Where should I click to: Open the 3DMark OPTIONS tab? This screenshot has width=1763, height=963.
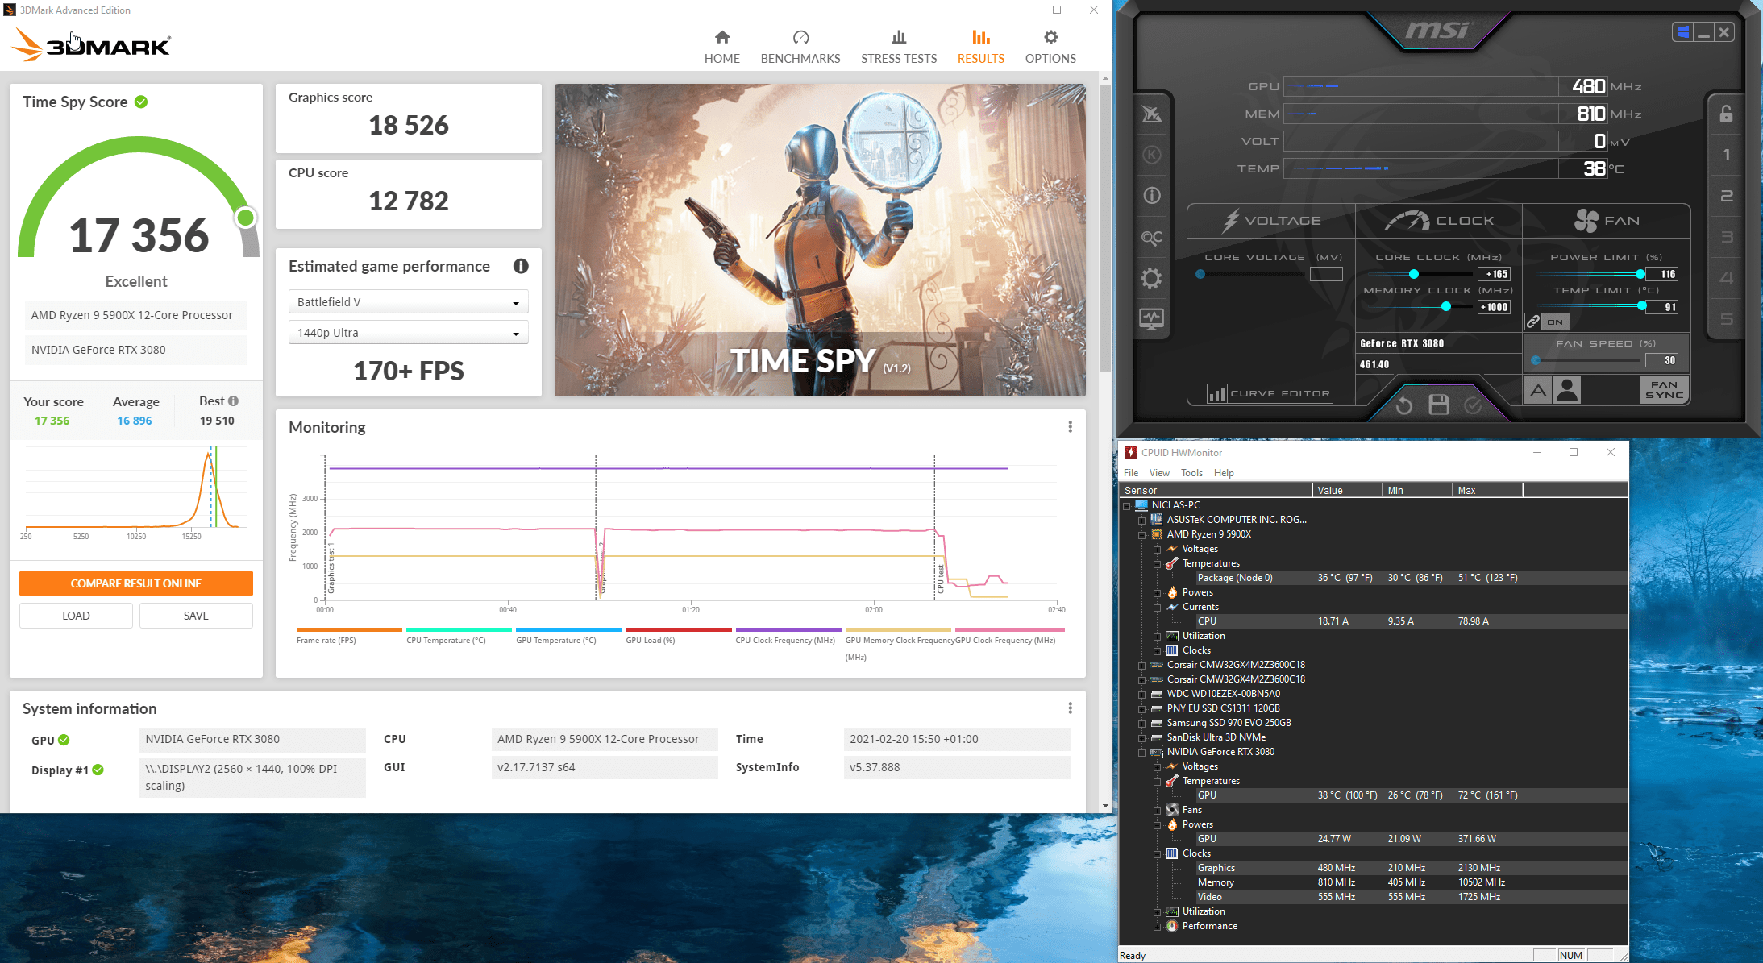(x=1050, y=47)
